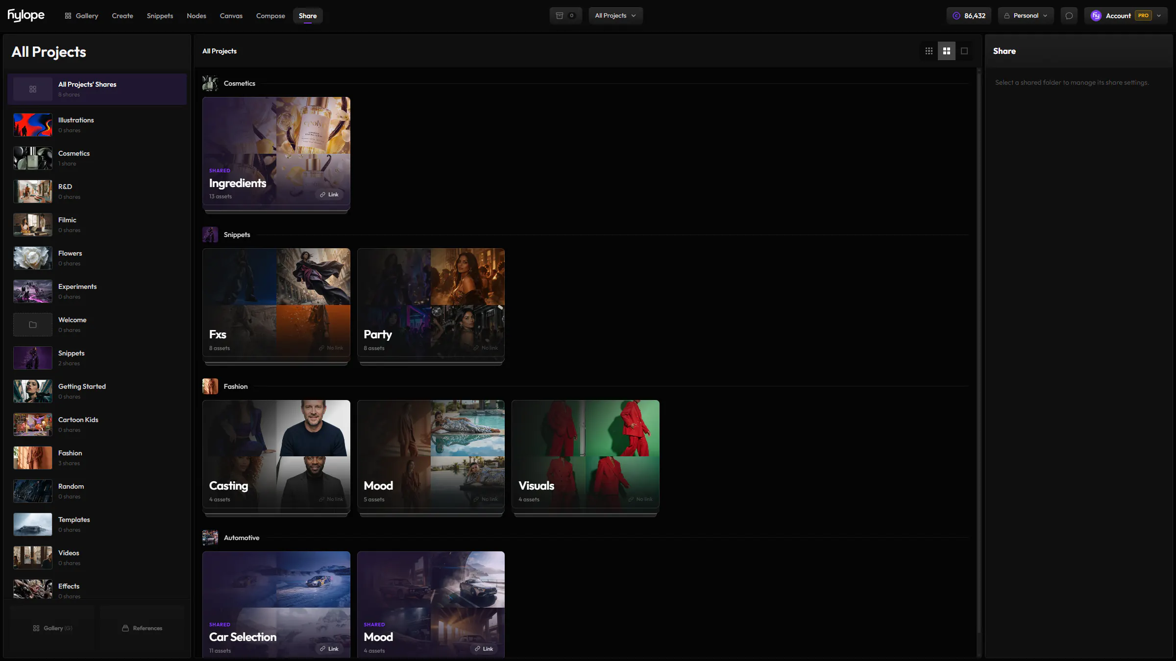Open the Gallery tab in top navigation
1176x661 pixels.
click(81, 16)
